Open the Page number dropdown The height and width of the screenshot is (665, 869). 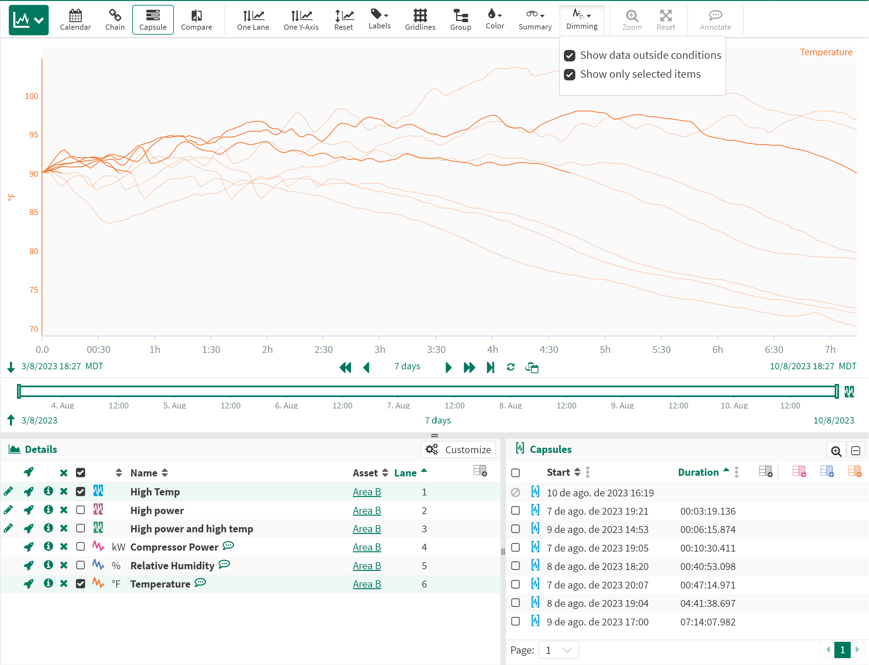tap(558, 650)
